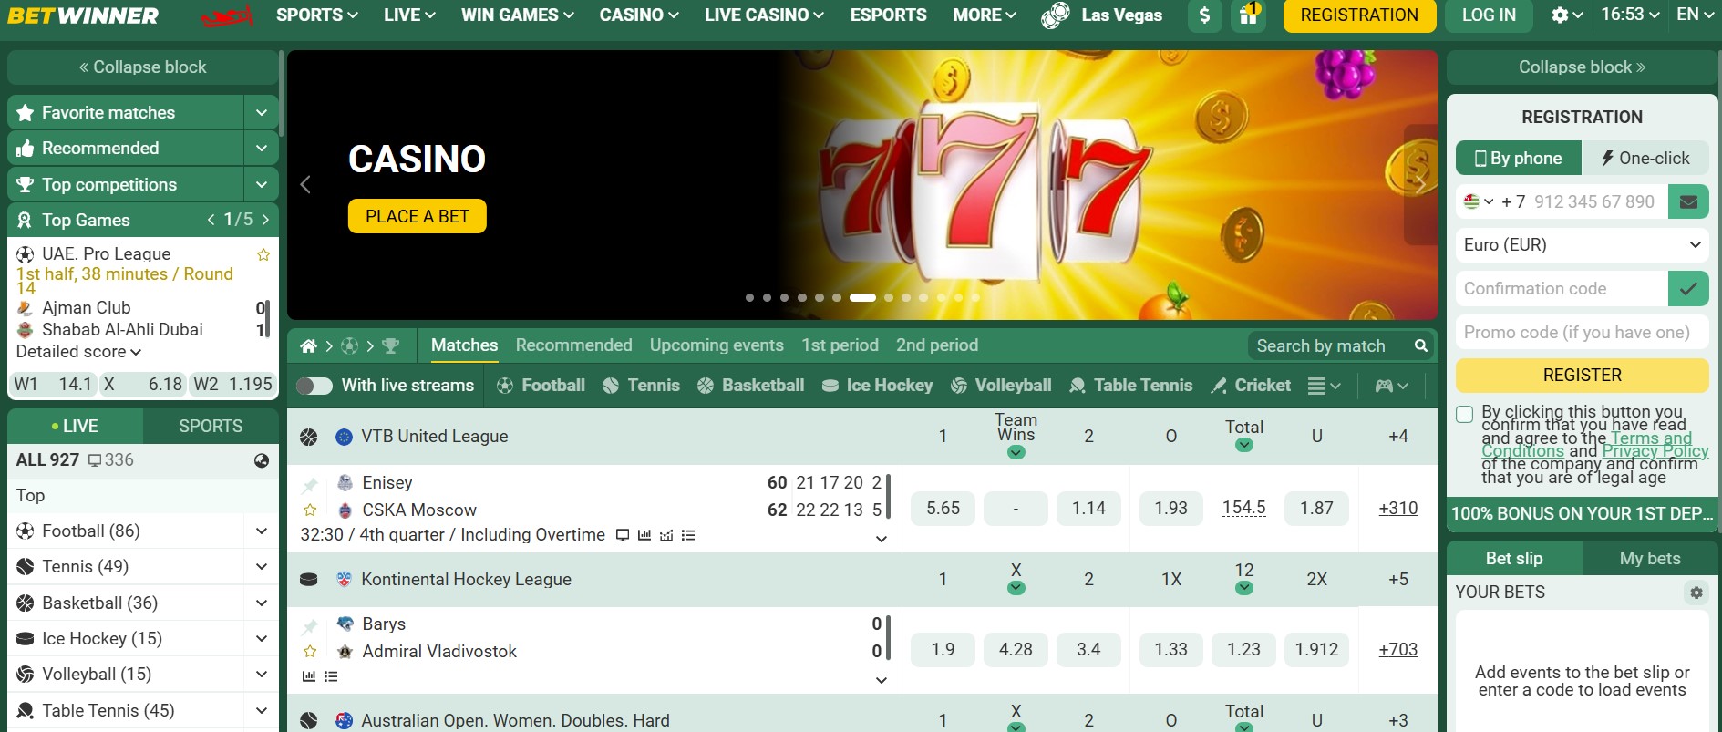Image resolution: width=1722 pixels, height=732 pixels.
Task: Click the BetWinner logo
Action: tap(83, 15)
